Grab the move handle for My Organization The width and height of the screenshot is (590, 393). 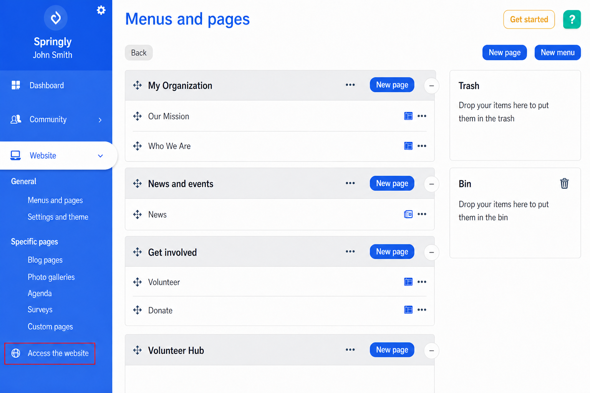click(138, 85)
